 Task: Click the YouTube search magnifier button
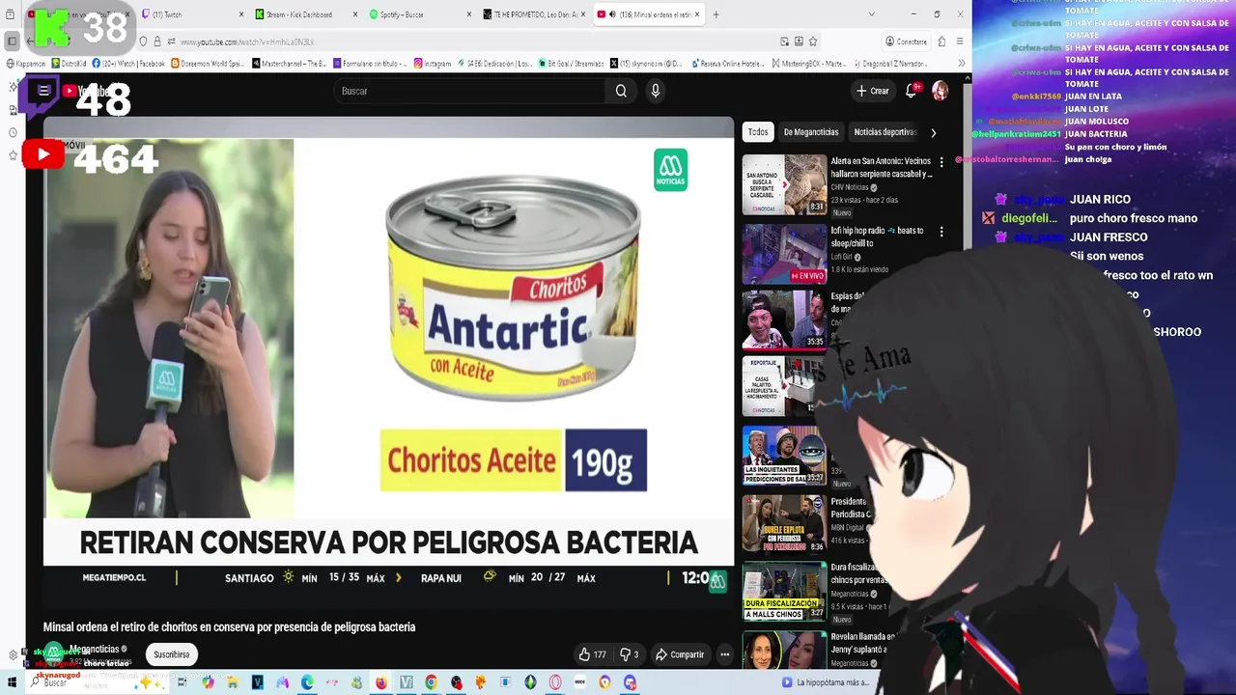pos(621,91)
